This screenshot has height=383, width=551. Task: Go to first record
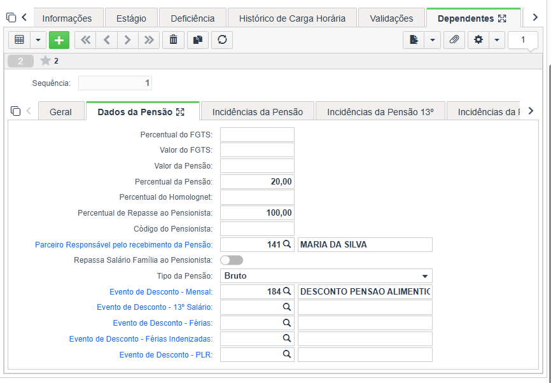(x=85, y=40)
